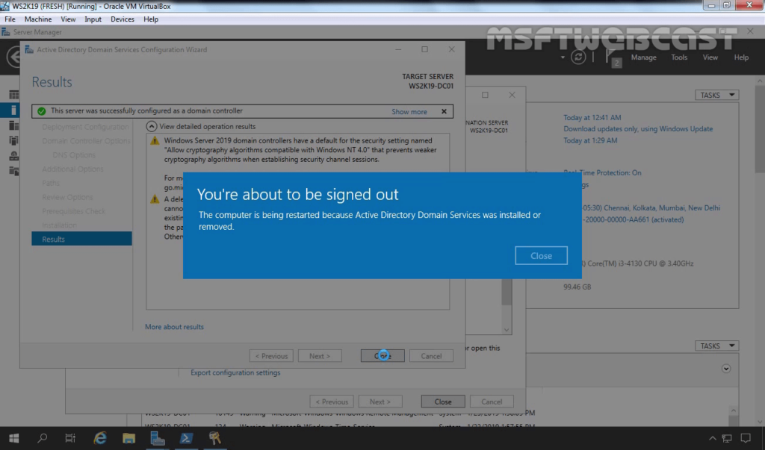This screenshot has width=765, height=450.
Task: Click Server Manager refresh icon
Action: pos(578,57)
